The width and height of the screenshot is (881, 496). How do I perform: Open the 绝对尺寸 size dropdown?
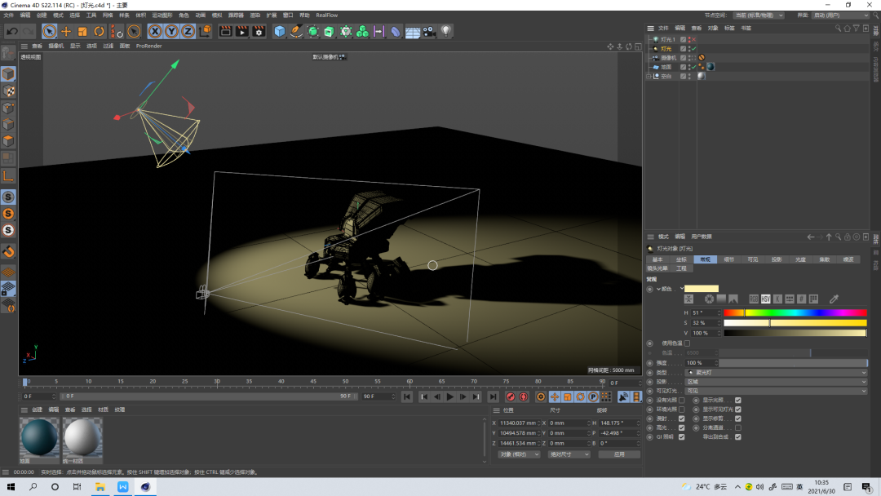(x=569, y=454)
